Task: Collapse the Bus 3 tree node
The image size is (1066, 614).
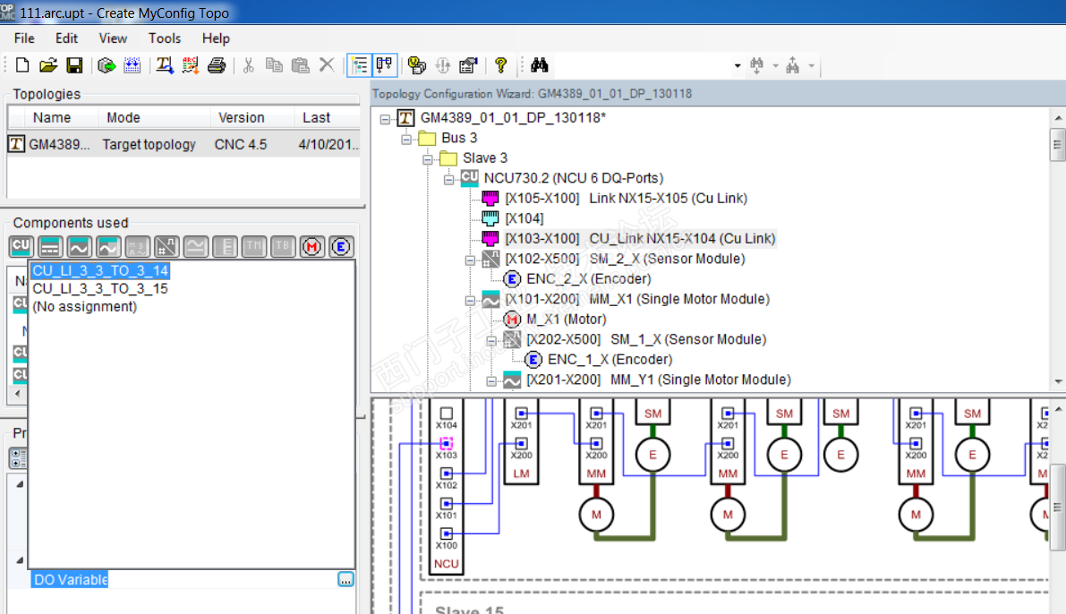Action: 406,138
